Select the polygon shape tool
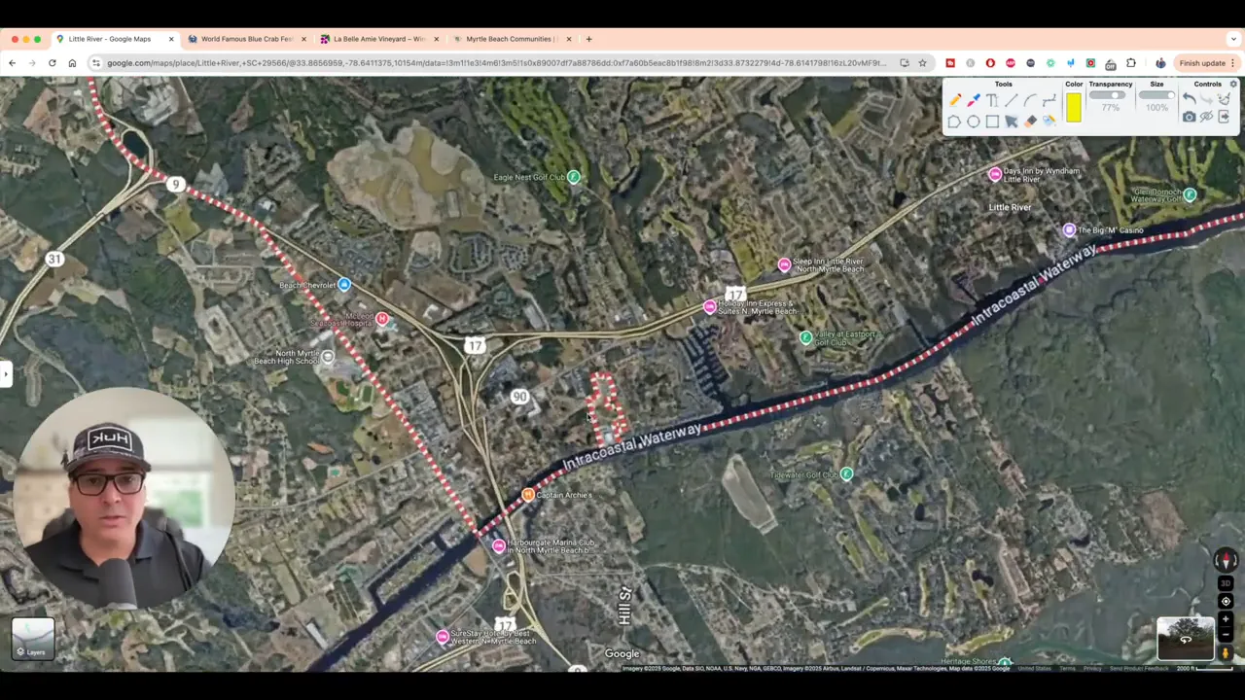This screenshot has height=700, width=1245. pos(955,122)
